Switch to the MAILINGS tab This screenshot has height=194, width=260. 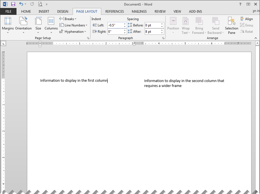[139, 11]
